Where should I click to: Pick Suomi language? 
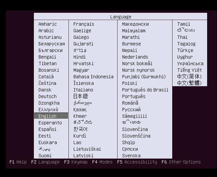click(x=45, y=155)
